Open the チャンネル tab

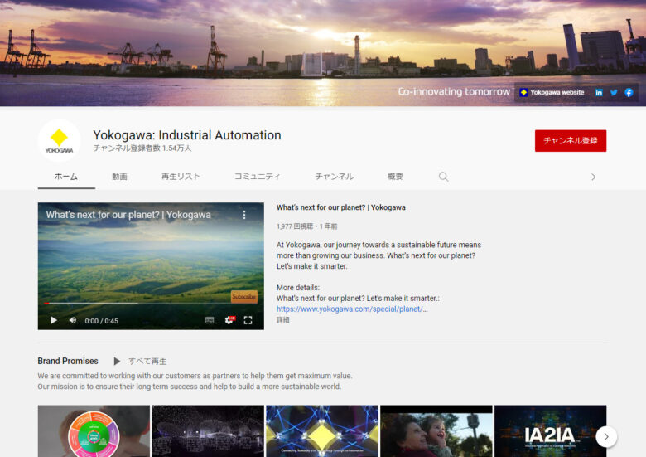(334, 177)
